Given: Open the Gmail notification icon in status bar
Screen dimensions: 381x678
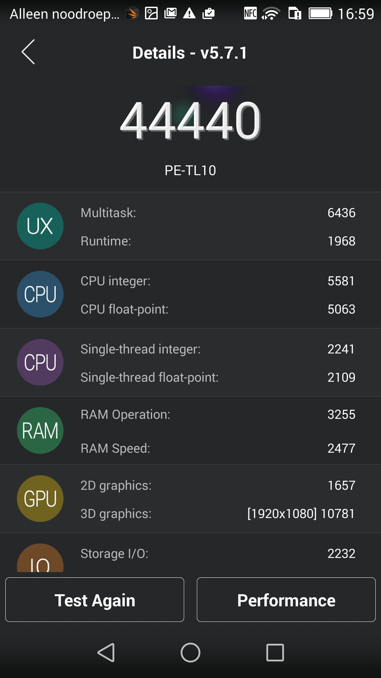Looking at the screenshot, I should coord(170,13).
